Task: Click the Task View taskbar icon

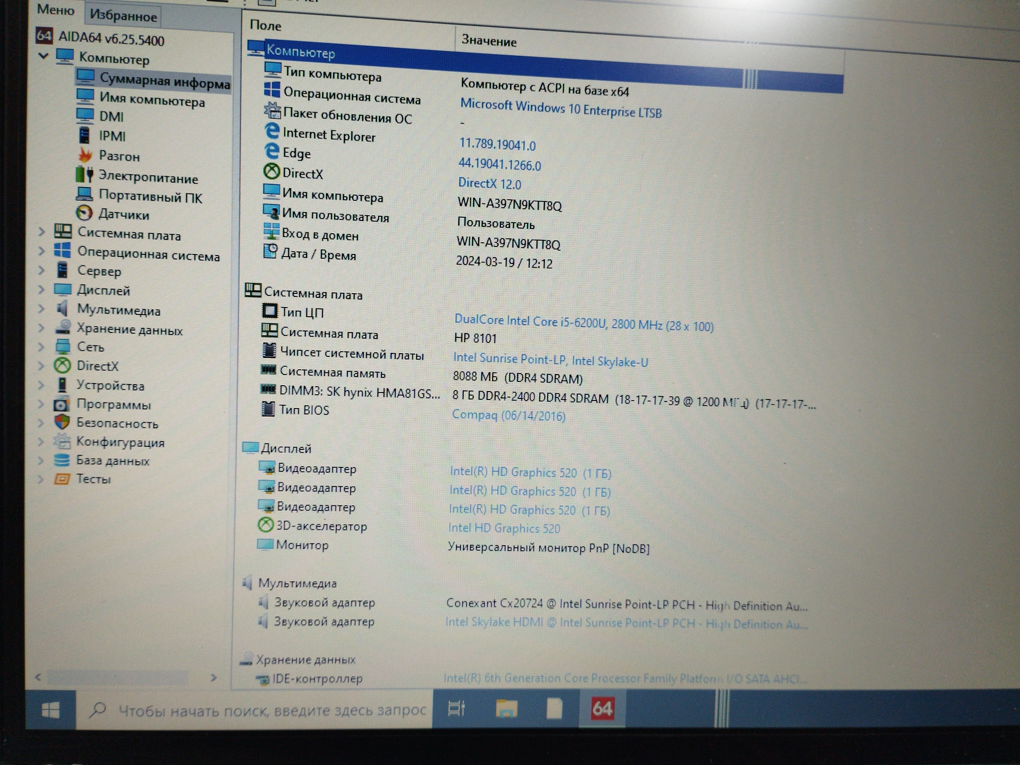Action: pos(456,708)
